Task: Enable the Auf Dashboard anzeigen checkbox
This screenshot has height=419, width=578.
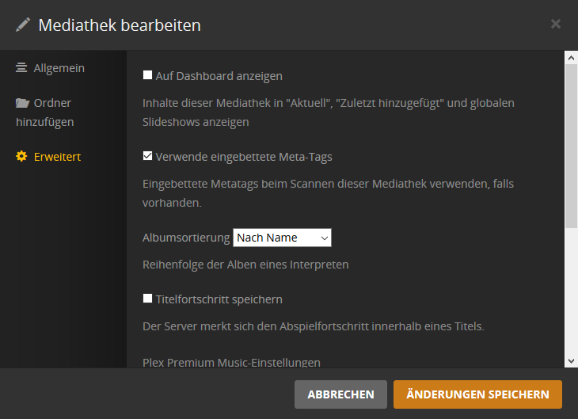Action: 147,75
